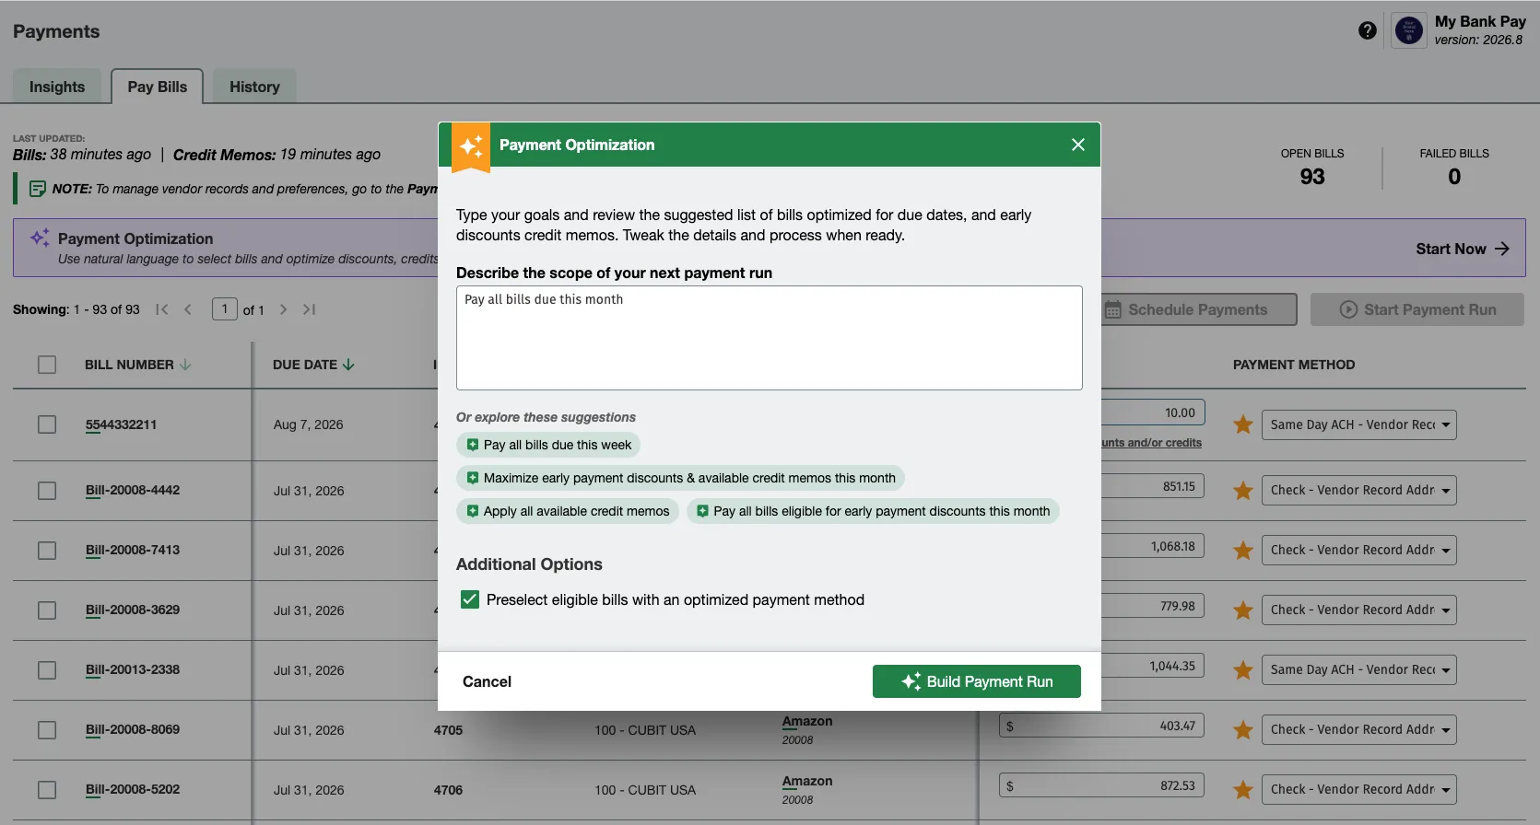
Task: Go to the last page arrow icon
Action: (310, 309)
